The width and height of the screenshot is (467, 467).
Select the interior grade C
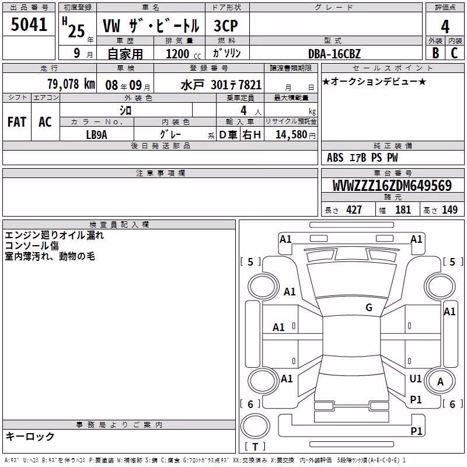point(454,53)
